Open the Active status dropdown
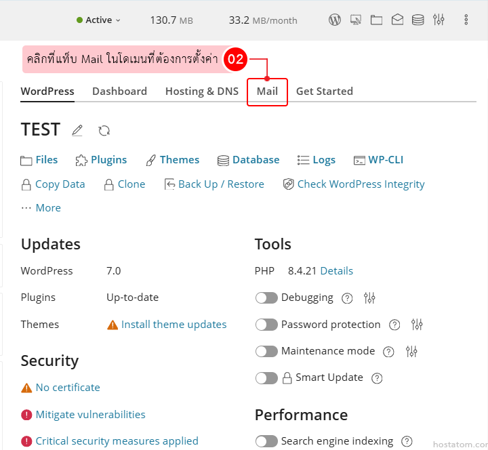 click(x=98, y=20)
